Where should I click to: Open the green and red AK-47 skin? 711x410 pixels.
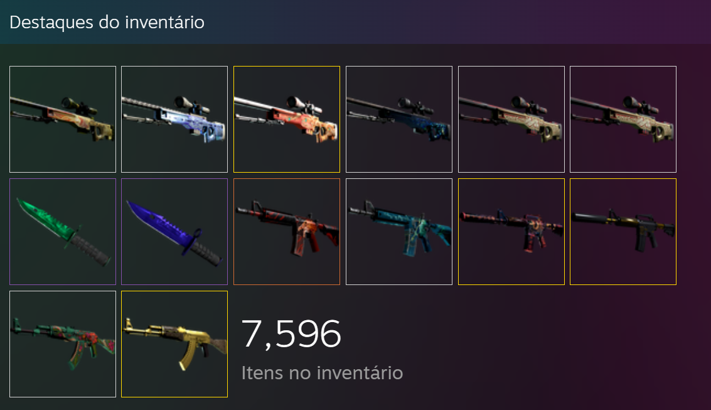coord(63,344)
